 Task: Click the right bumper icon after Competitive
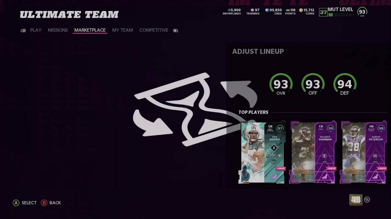click(x=175, y=30)
